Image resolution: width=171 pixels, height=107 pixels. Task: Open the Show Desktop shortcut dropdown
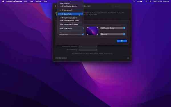pyautogui.click(x=88, y=50)
